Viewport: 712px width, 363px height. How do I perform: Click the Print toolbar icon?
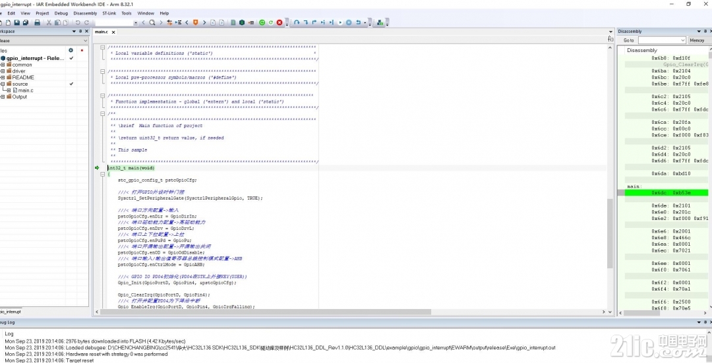[x=37, y=22]
